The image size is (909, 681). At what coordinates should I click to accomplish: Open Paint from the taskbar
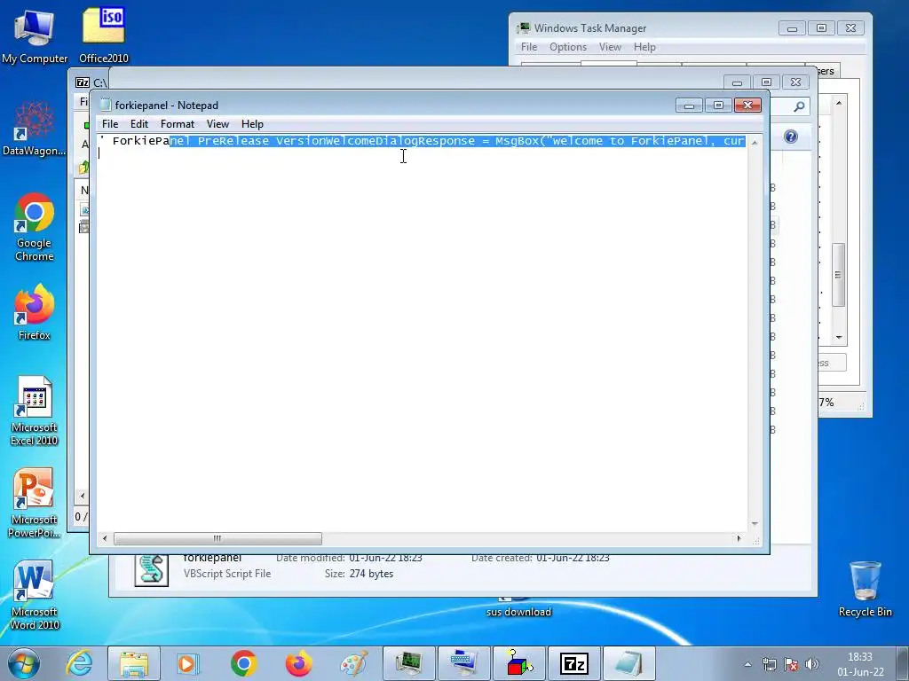tap(353, 663)
